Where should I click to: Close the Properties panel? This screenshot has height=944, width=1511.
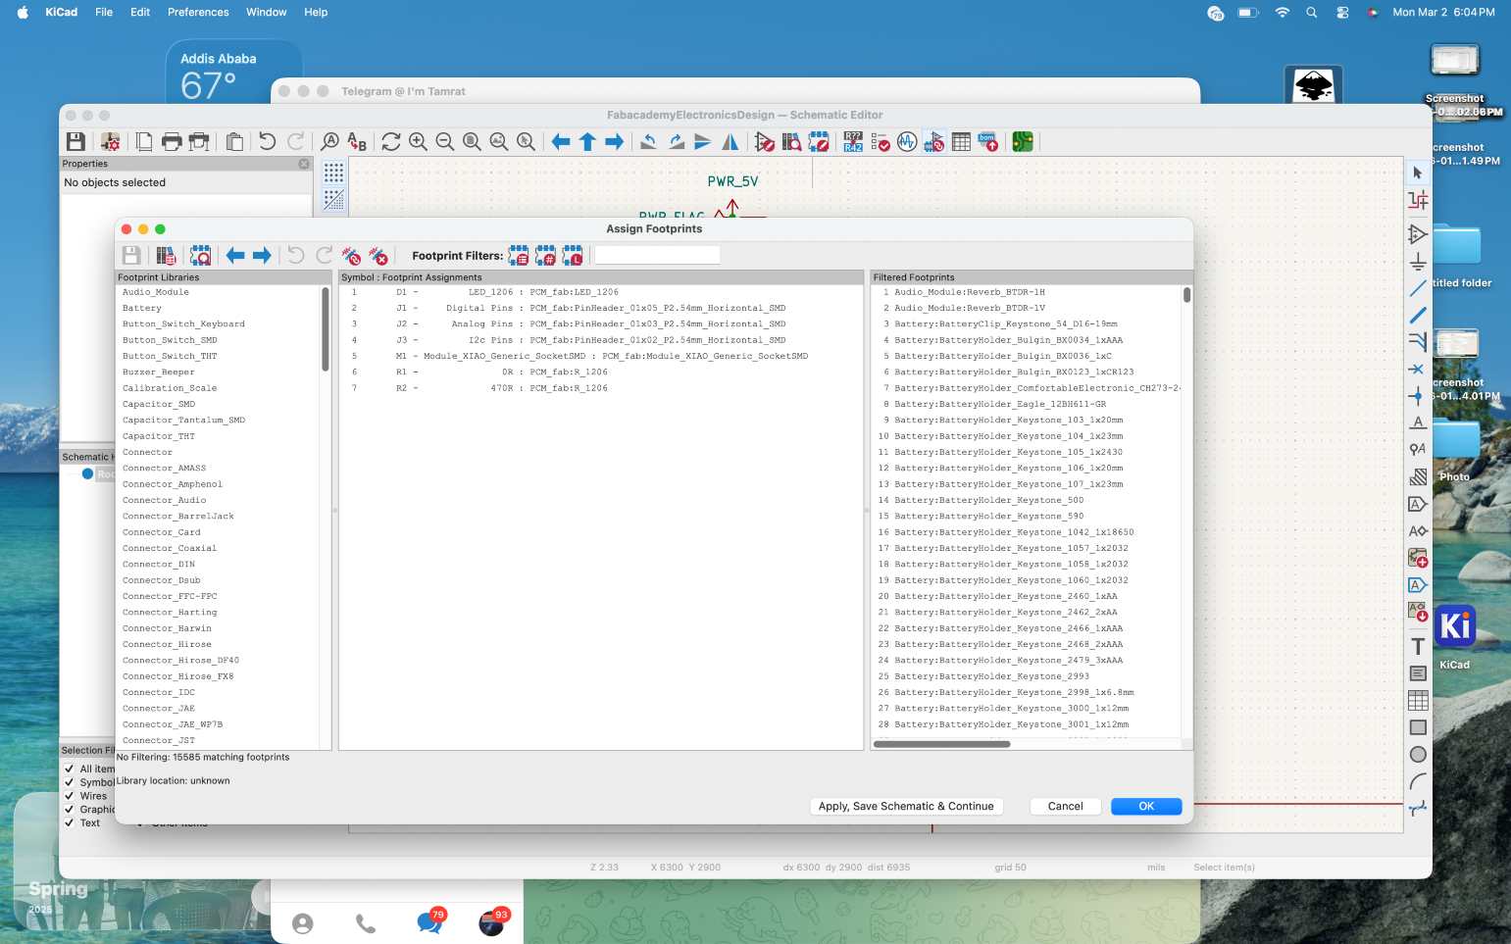[304, 164]
